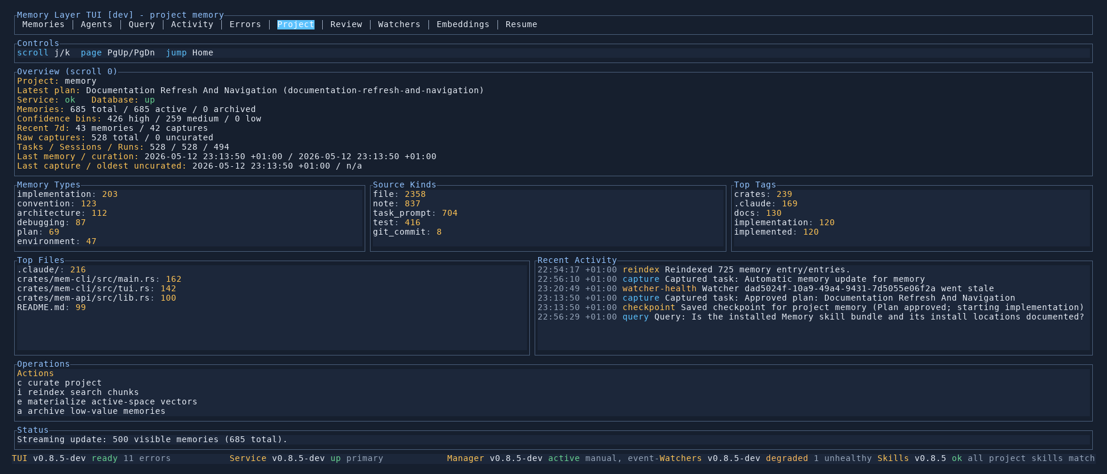
Task: Click the 'Last memory / curation' line
Action: click(227, 156)
